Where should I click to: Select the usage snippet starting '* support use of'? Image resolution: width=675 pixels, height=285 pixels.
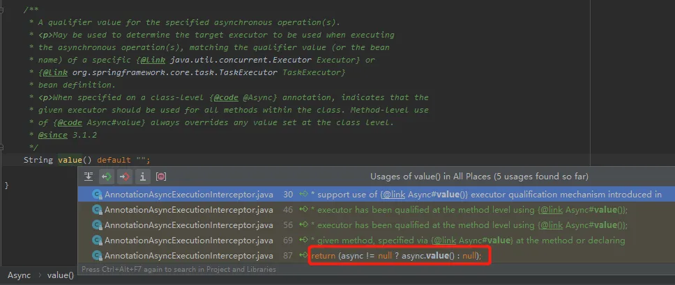[x=485, y=195]
